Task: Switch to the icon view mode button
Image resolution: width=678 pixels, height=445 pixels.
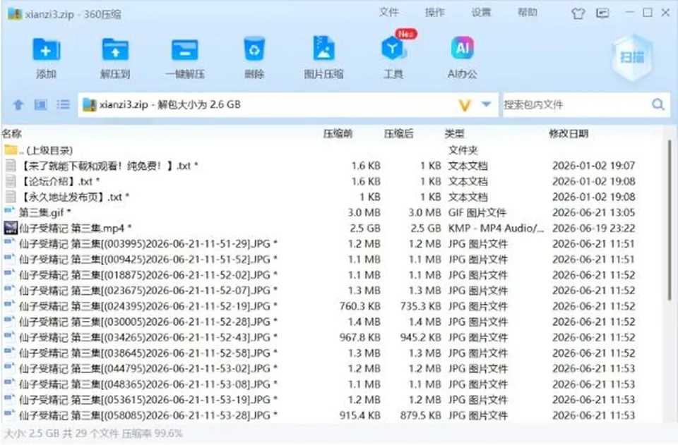Action: [x=41, y=104]
